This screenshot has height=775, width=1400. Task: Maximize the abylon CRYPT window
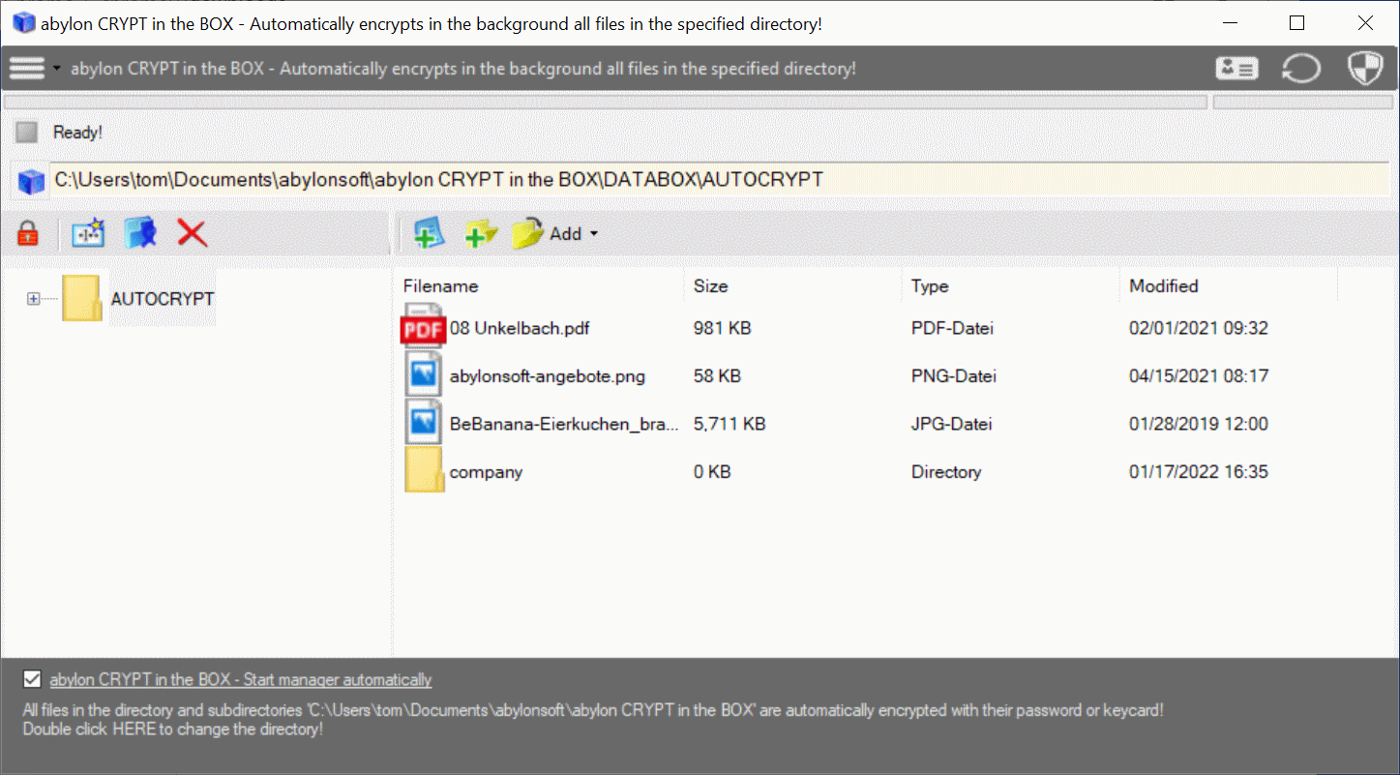coord(1297,23)
